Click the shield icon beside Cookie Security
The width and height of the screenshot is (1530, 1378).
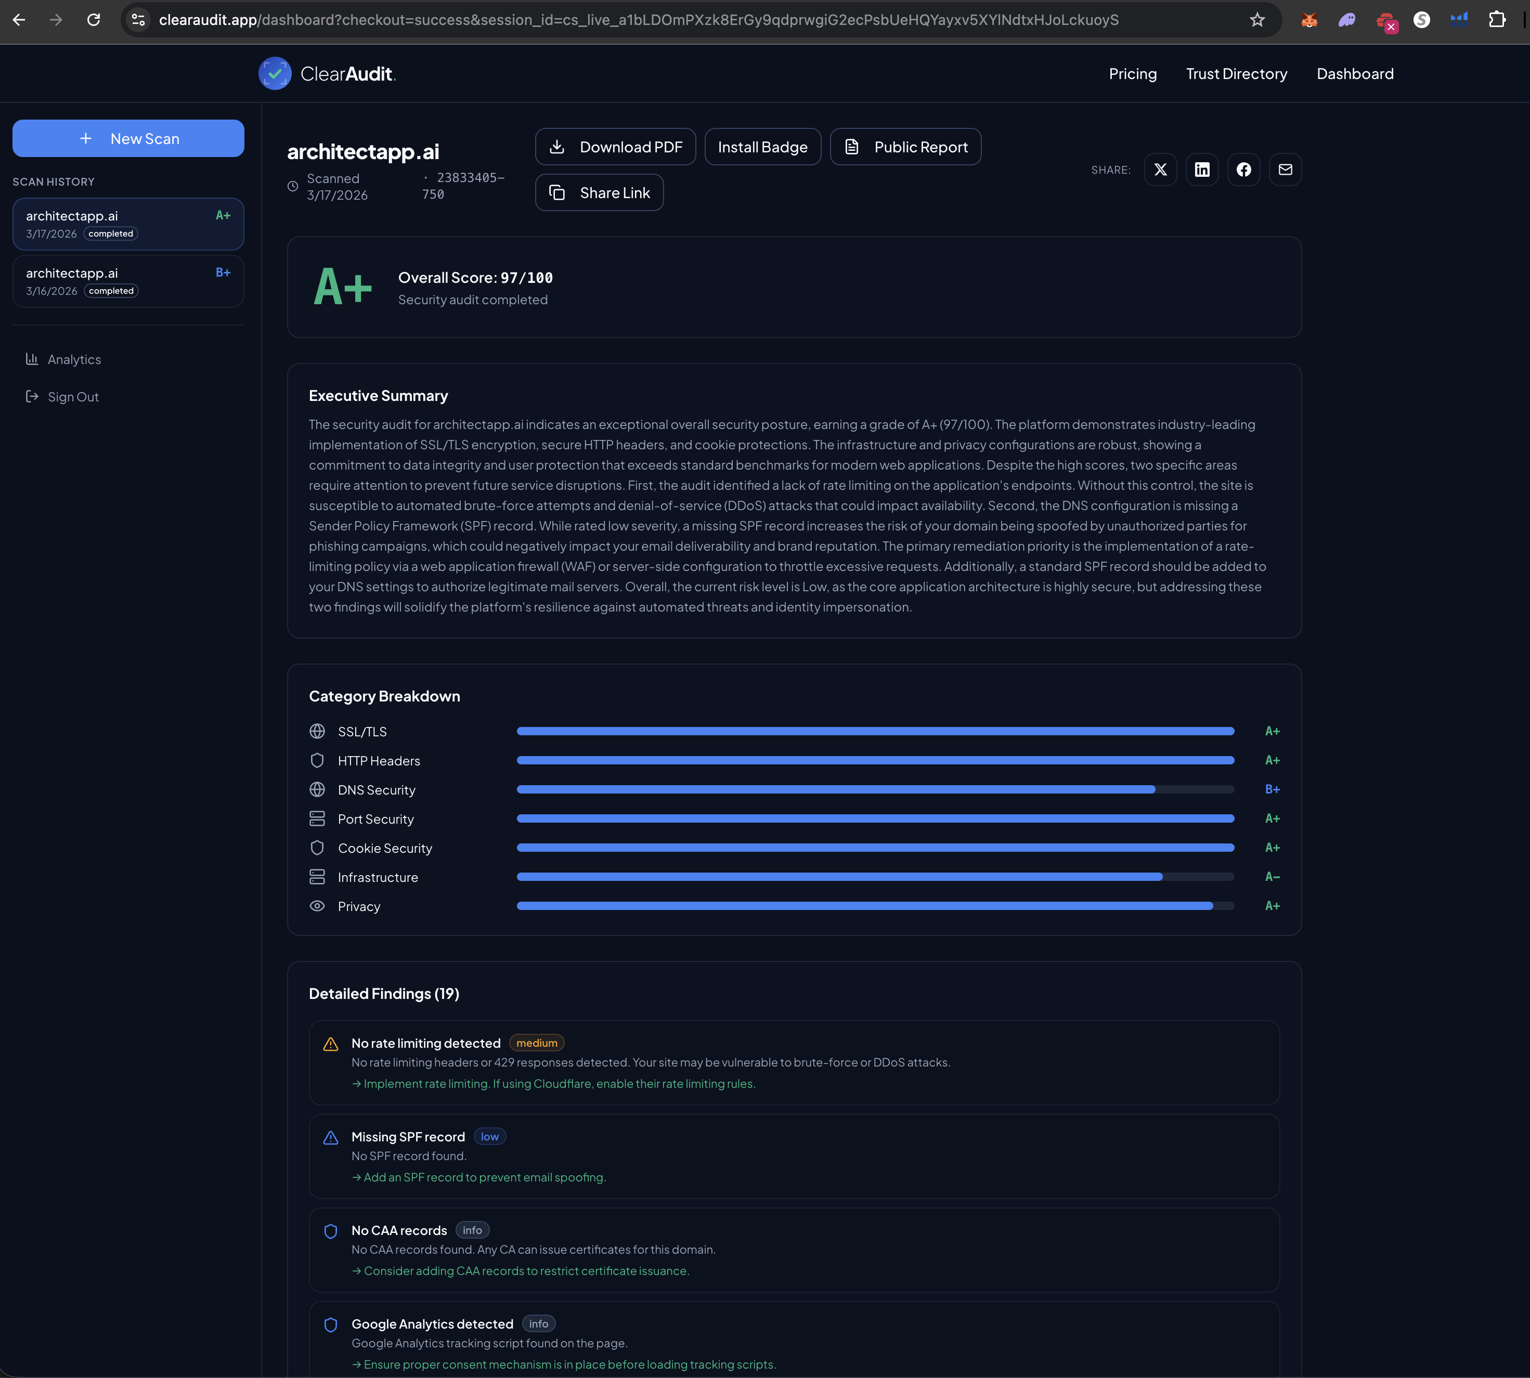click(317, 847)
